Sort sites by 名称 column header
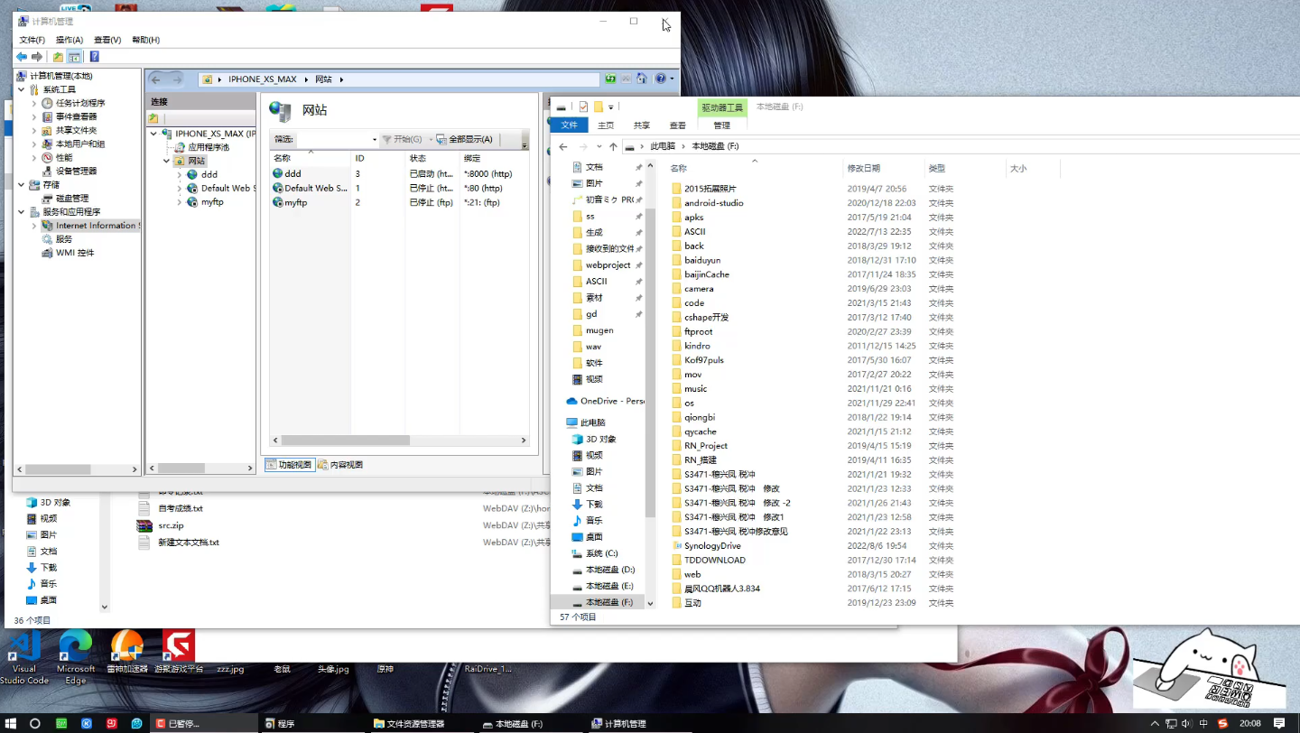The height and width of the screenshot is (733, 1300). pos(310,158)
